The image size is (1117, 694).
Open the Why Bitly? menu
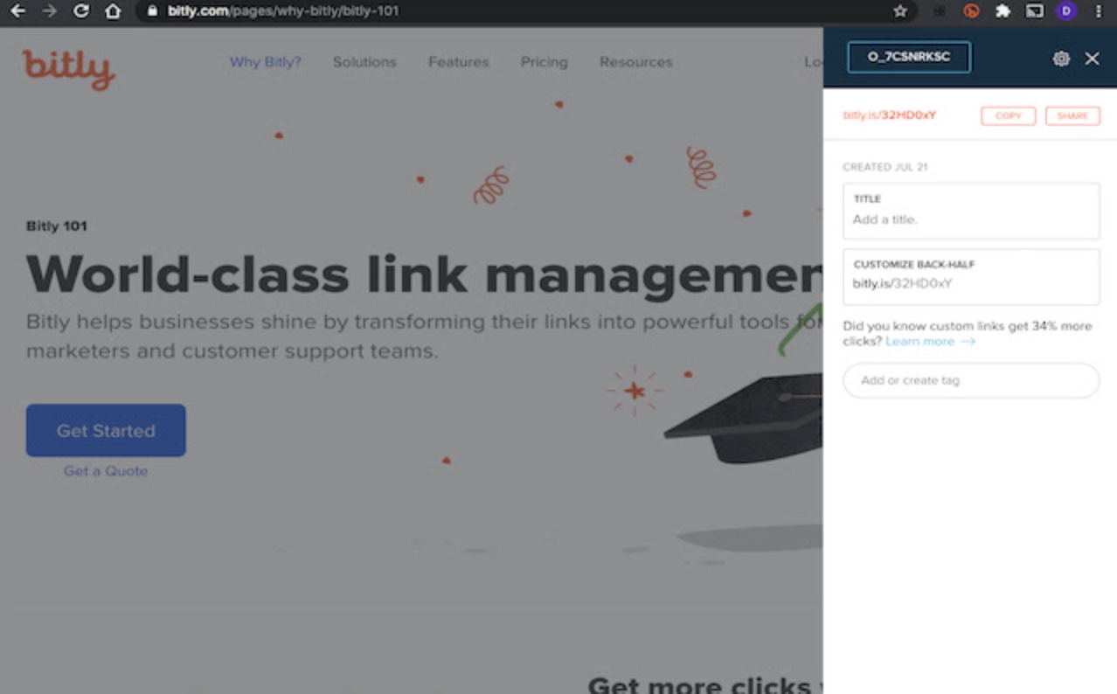coord(266,62)
